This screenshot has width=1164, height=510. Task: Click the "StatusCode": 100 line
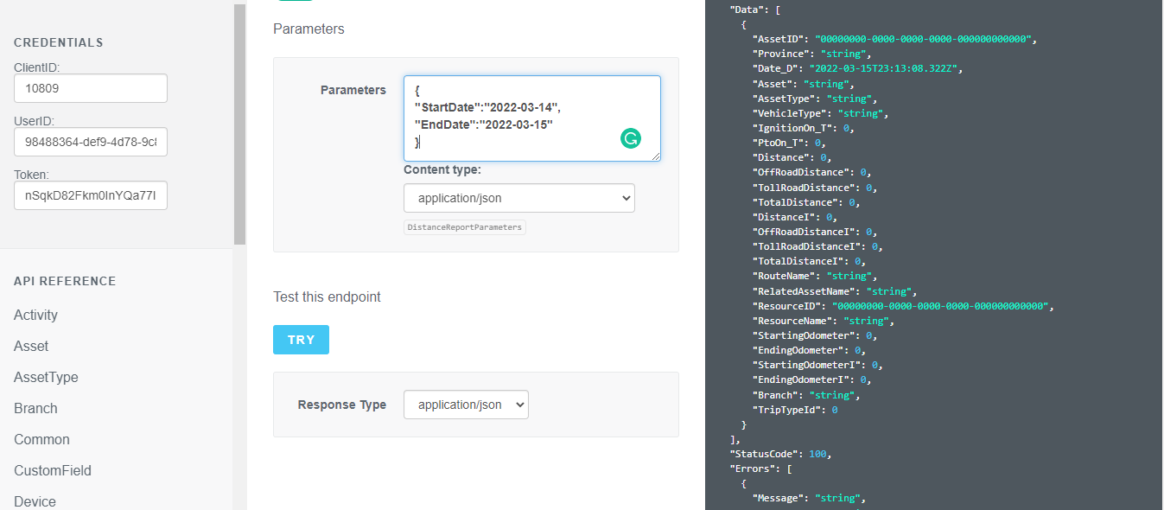click(781, 454)
